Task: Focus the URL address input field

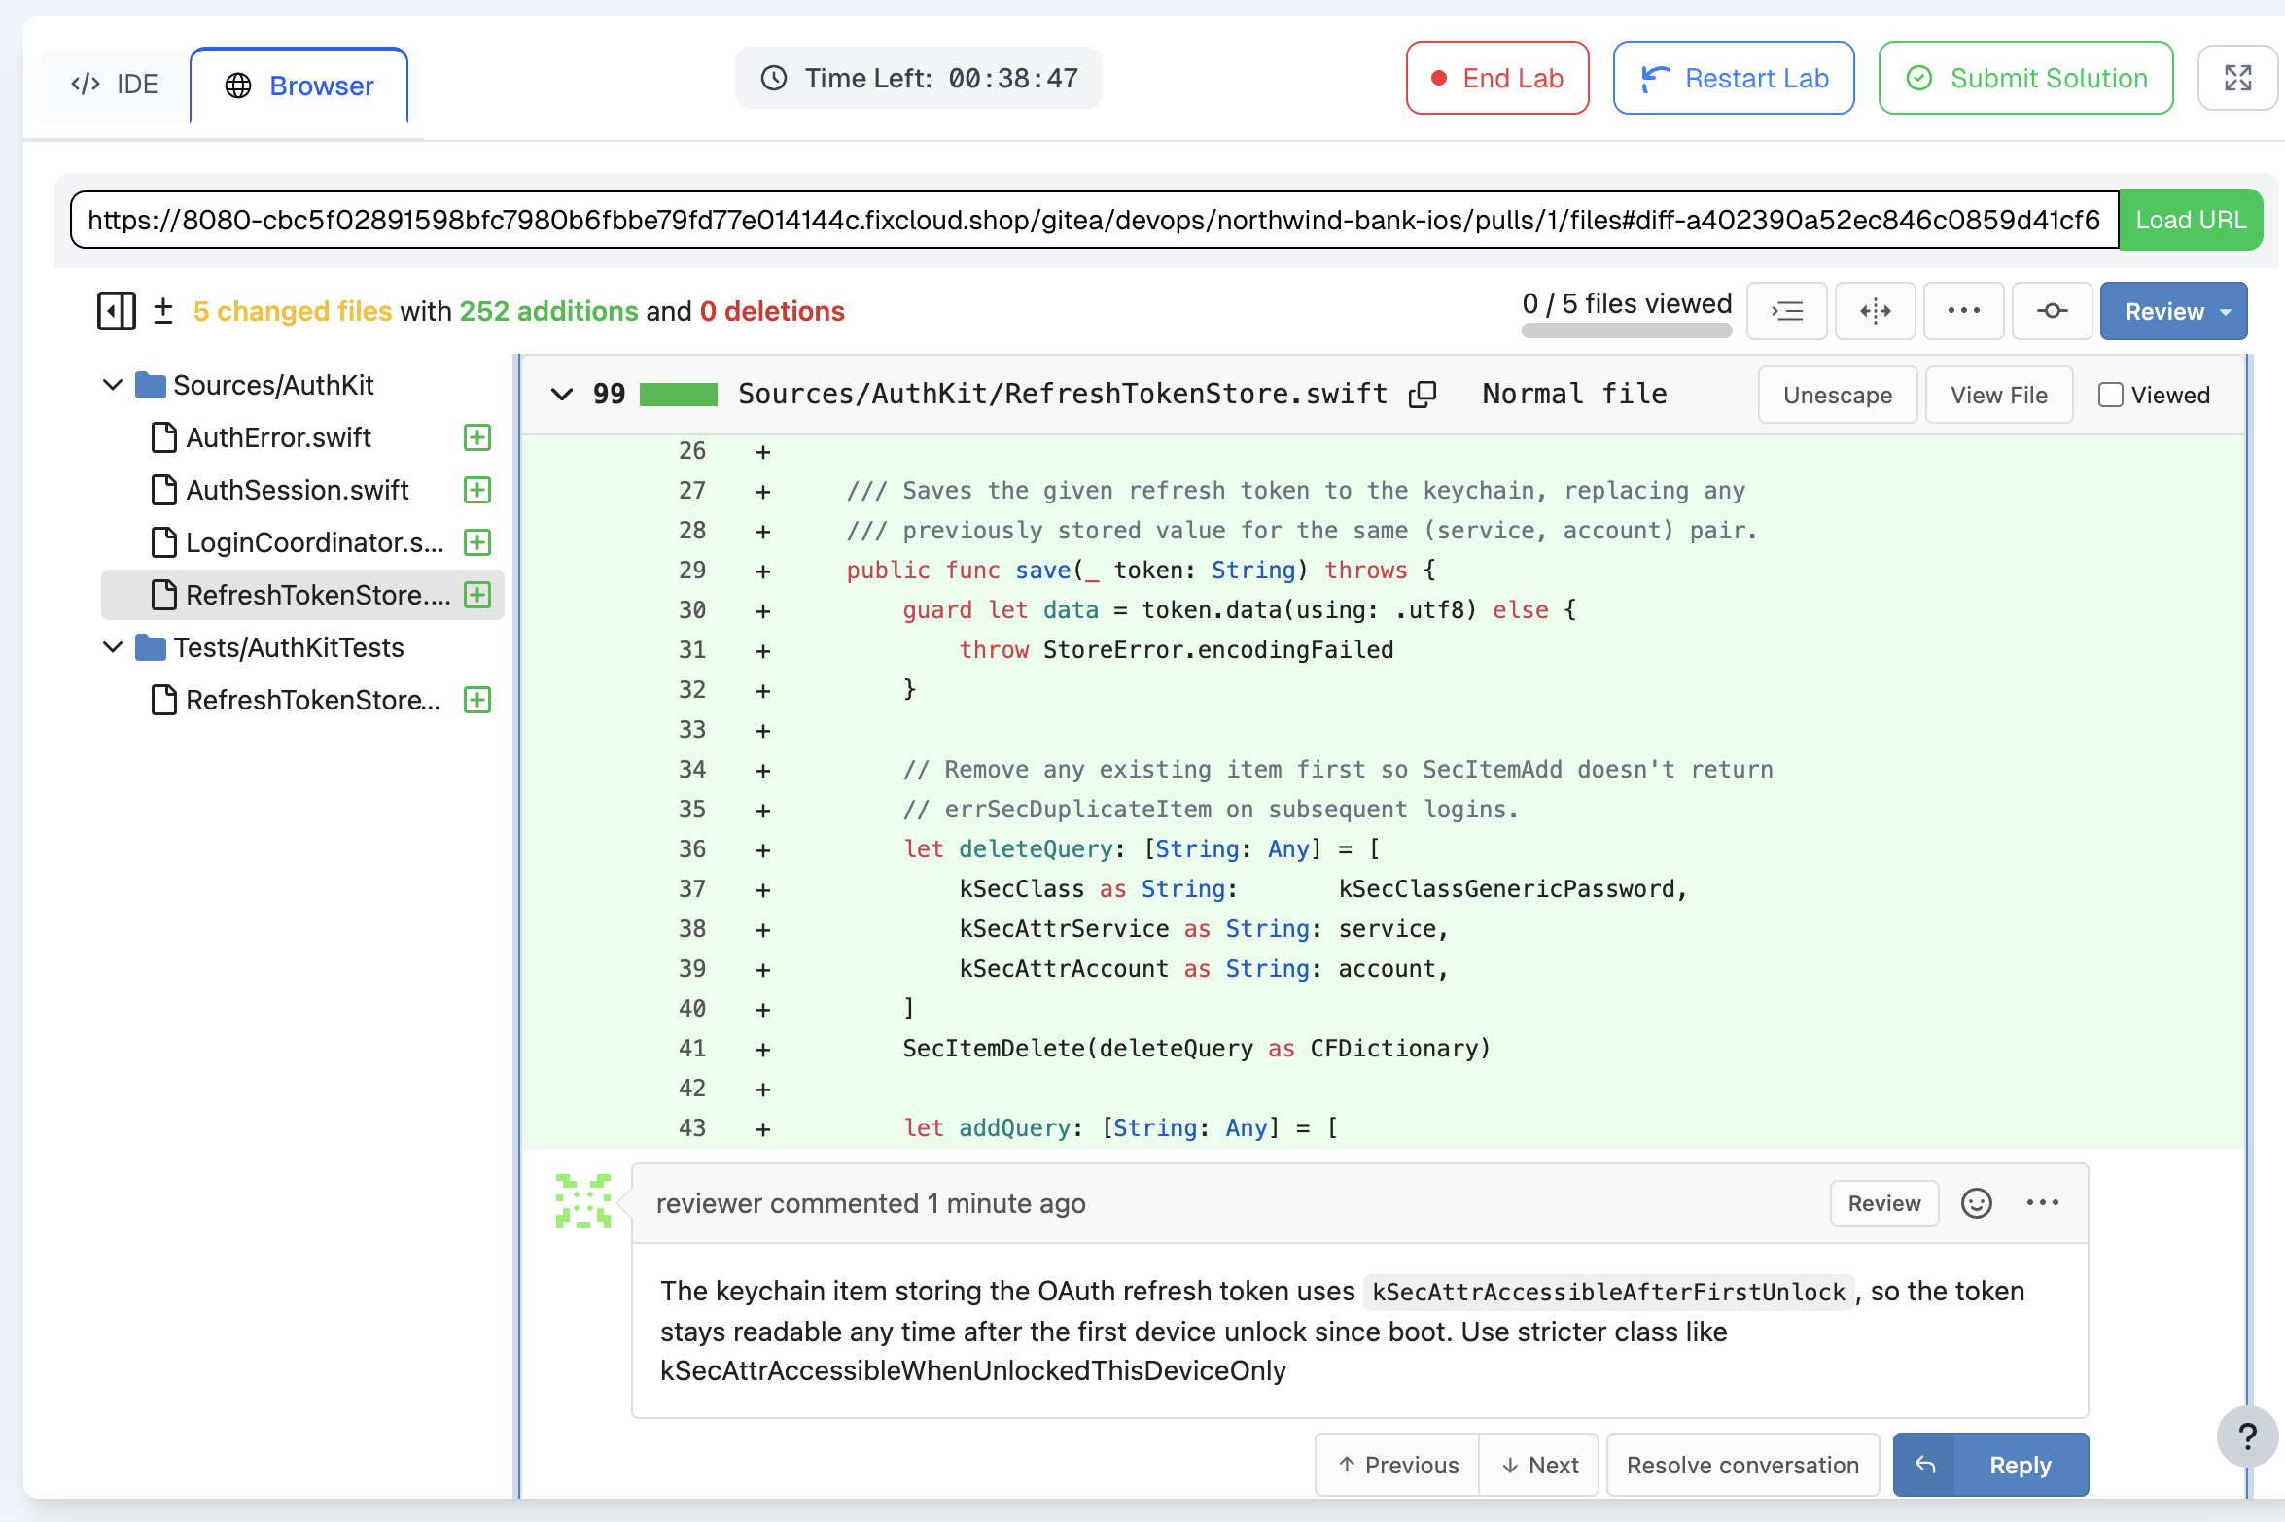Action: tap(1095, 220)
